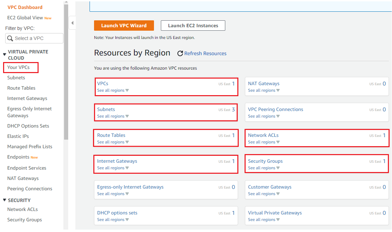
Task: Click the VPCs US East count 1
Action: (233, 83)
